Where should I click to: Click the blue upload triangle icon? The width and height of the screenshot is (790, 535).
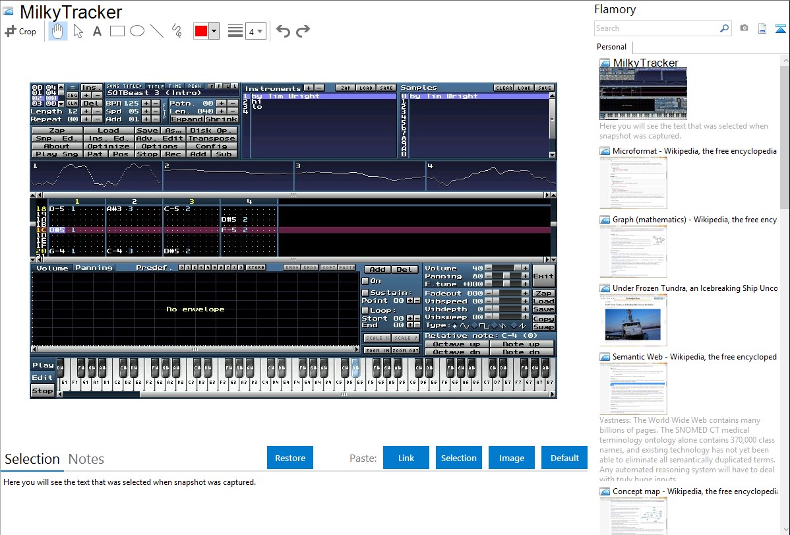pyautogui.click(x=780, y=29)
